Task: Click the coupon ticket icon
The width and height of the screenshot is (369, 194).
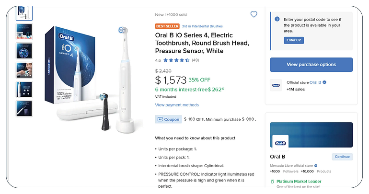Action: (x=160, y=119)
